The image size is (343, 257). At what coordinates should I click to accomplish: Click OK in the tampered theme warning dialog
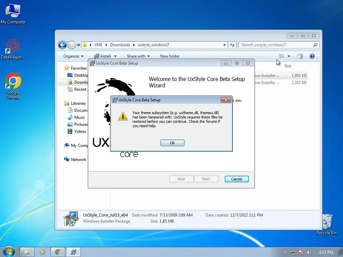(173, 143)
